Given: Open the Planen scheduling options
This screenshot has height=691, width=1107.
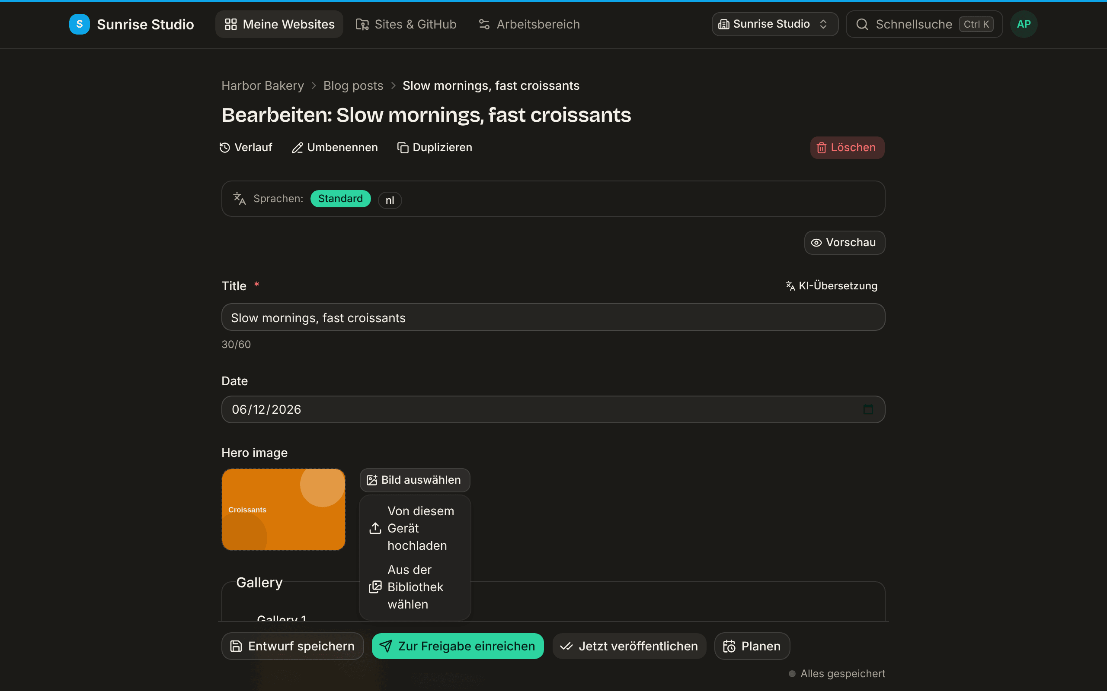Looking at the screenshot, I should [752, 646].
